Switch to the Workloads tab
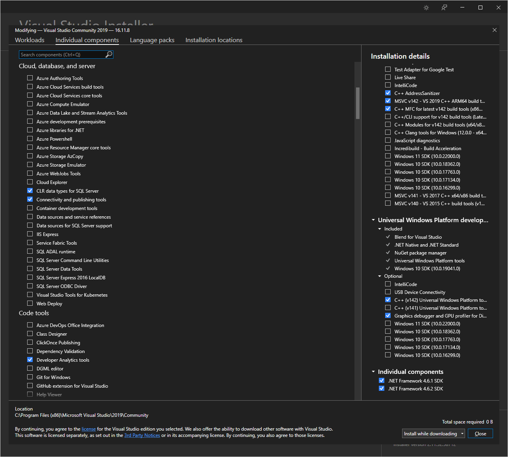Screen dimensions: 508x457 click(30, 40)
